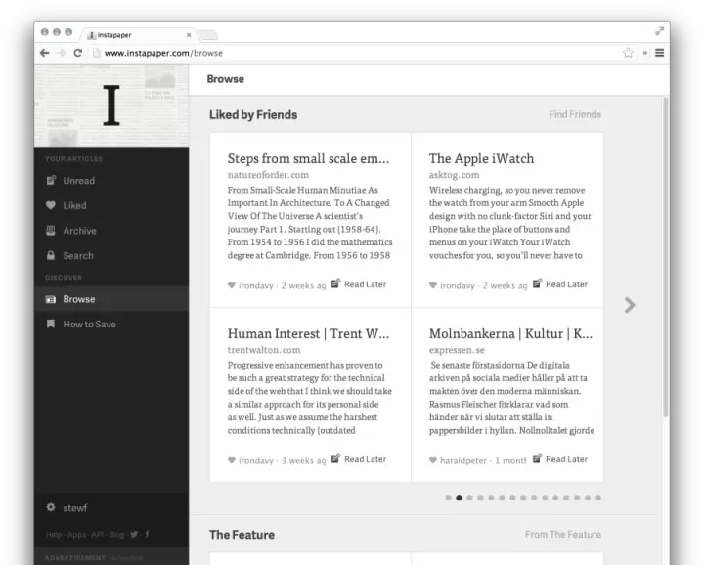Screen dimensions: 704x565
Task: Reload the page with the refresh icon
Action: tap(77, 53)
